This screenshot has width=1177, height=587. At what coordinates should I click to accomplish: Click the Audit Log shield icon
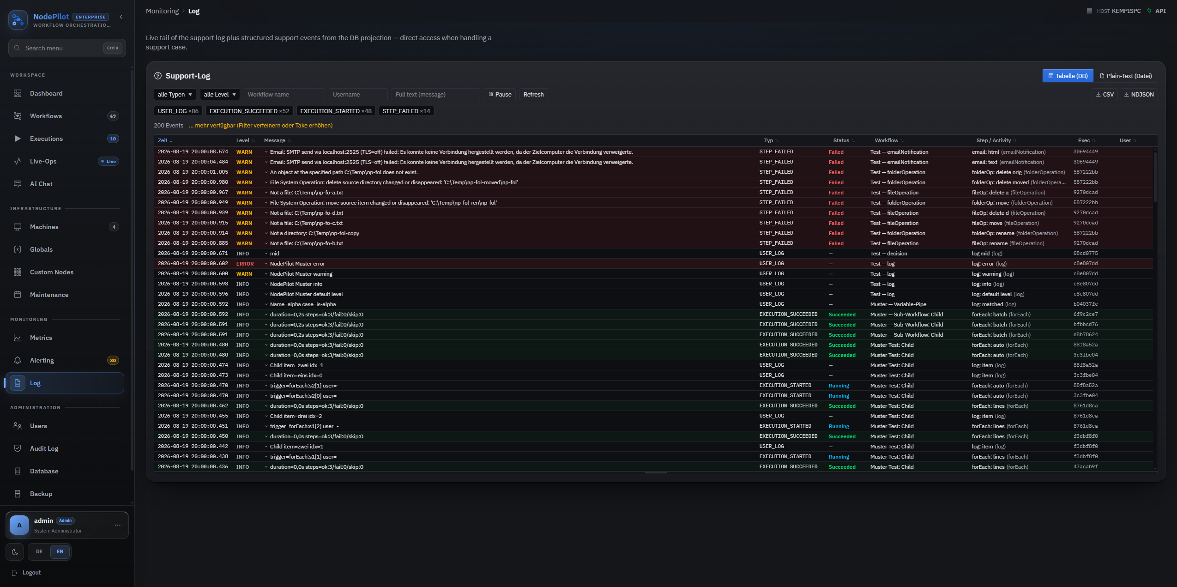[18, 448]
